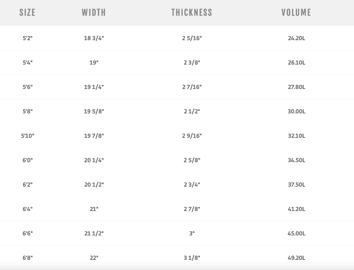Select the 5'4" size row
354x270 pixels.
point(27,62)
